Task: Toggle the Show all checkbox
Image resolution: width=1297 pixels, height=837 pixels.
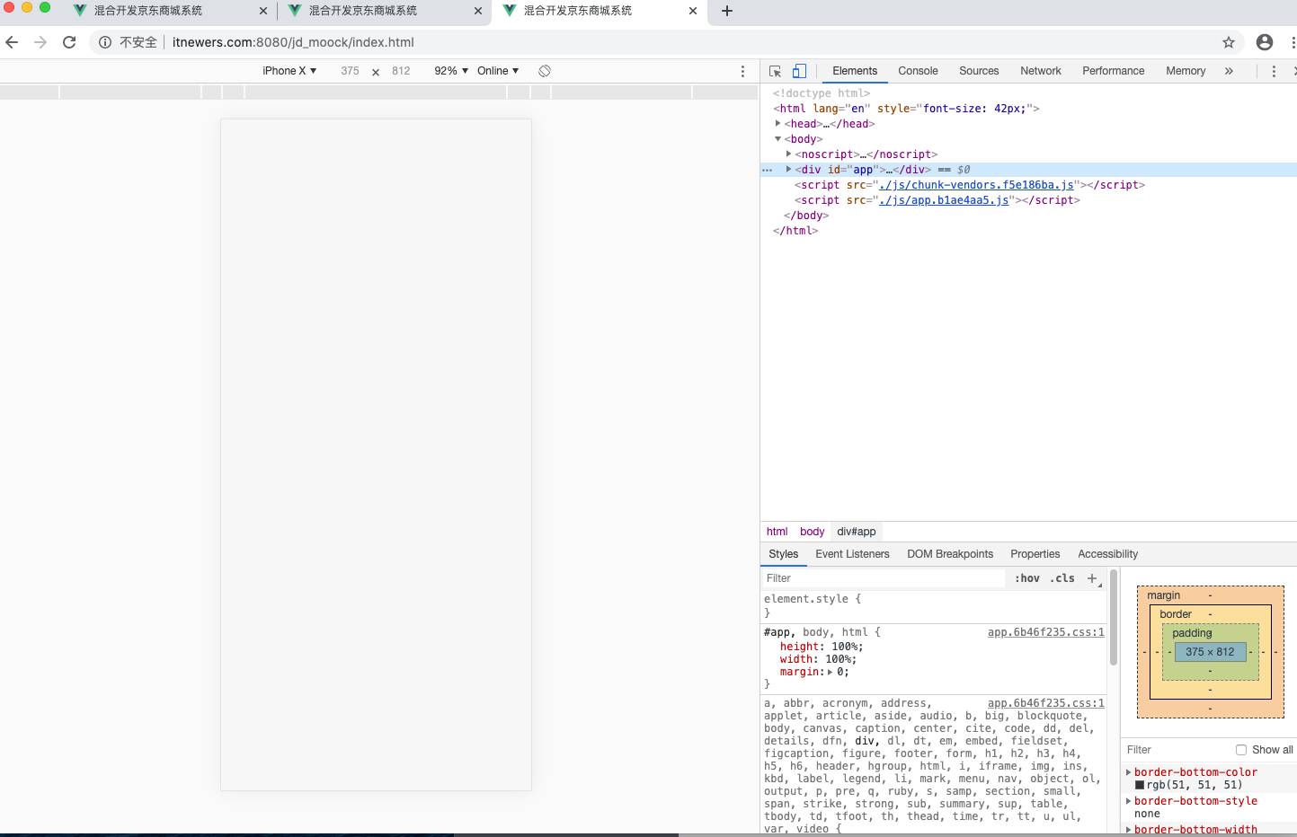Action: pos(1241,750)
